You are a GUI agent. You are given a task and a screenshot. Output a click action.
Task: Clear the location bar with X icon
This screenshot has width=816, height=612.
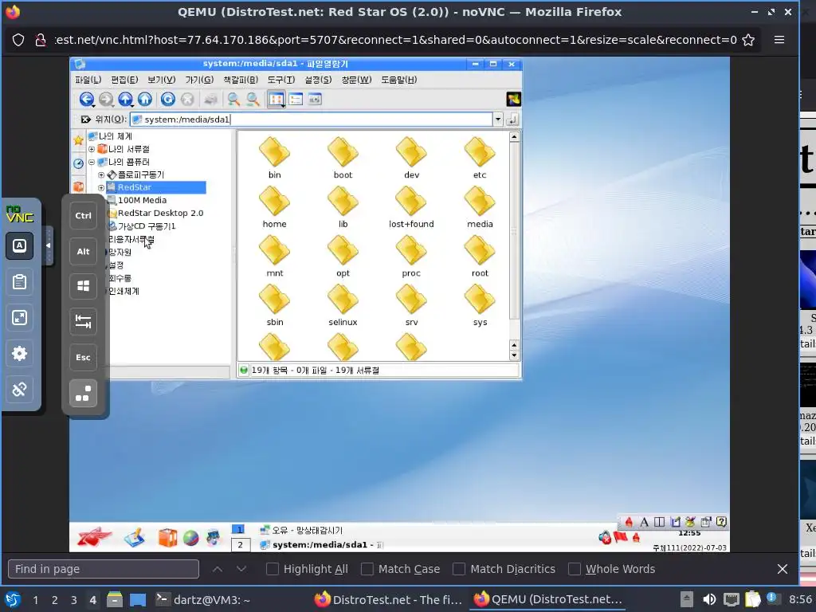click(86, 120)
